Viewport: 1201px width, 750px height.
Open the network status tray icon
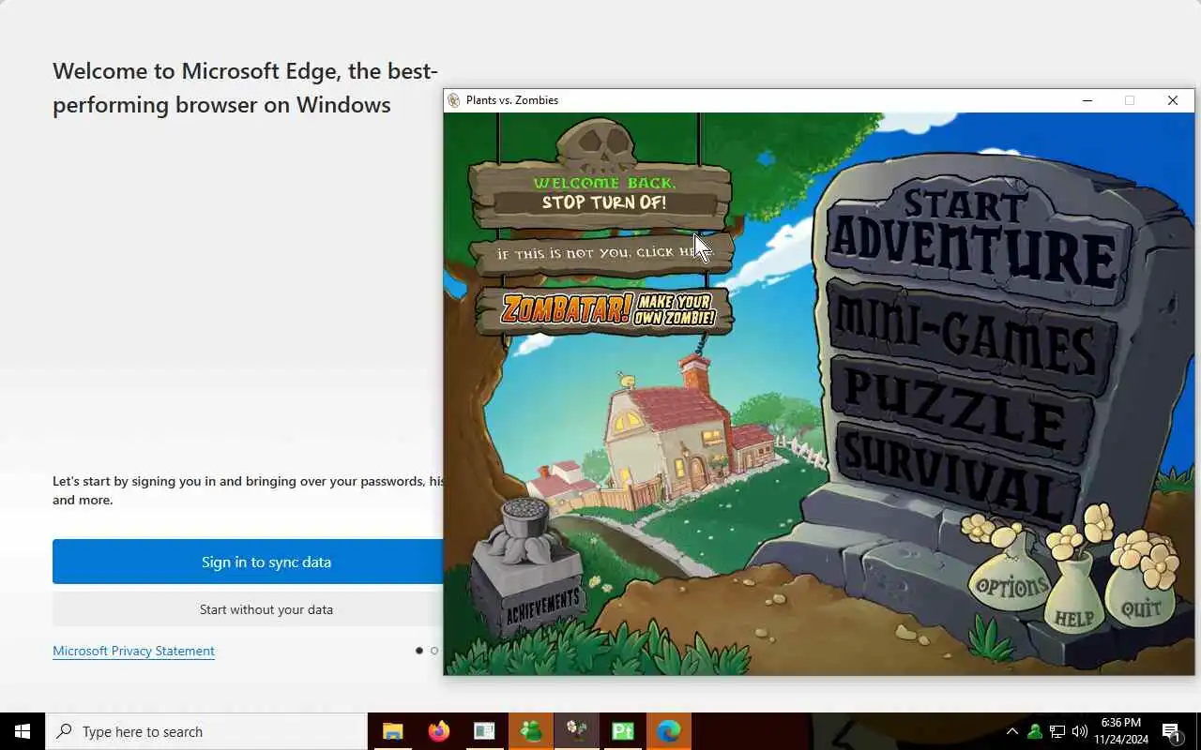click(1057, 731)
